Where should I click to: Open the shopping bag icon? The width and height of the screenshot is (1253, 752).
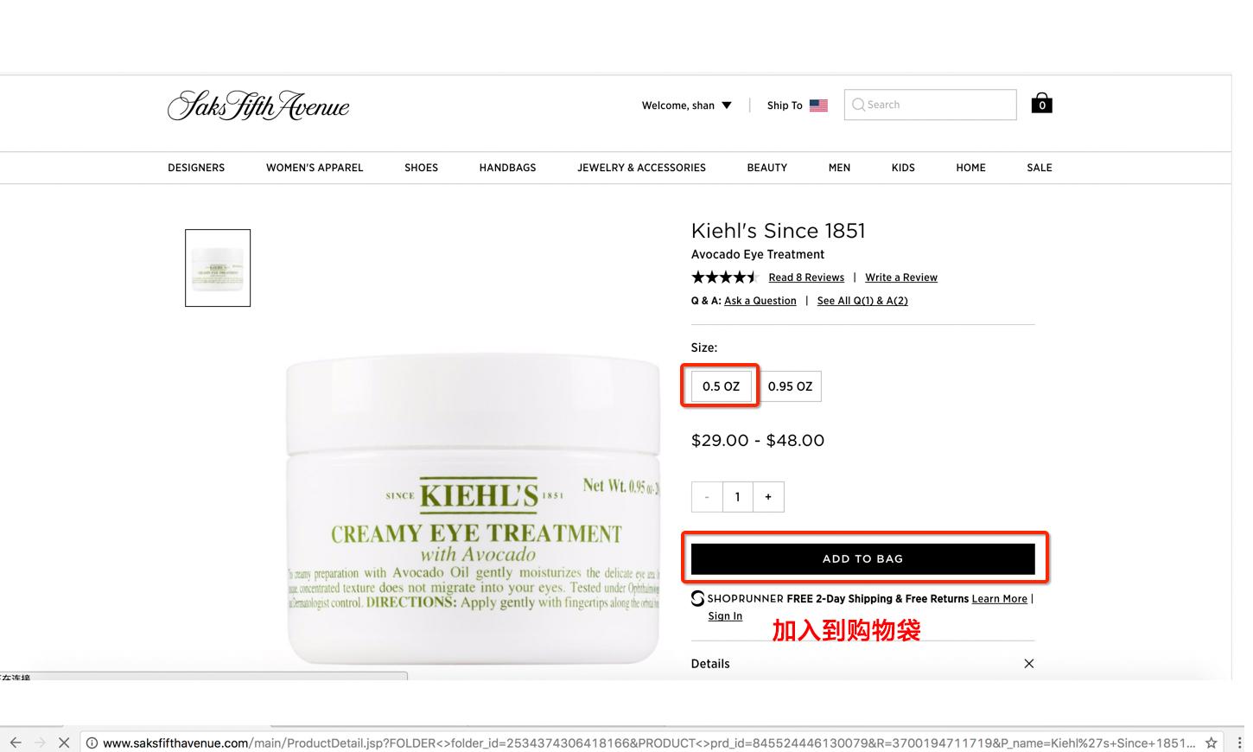pyautogui.click(x=1041, y=104)
